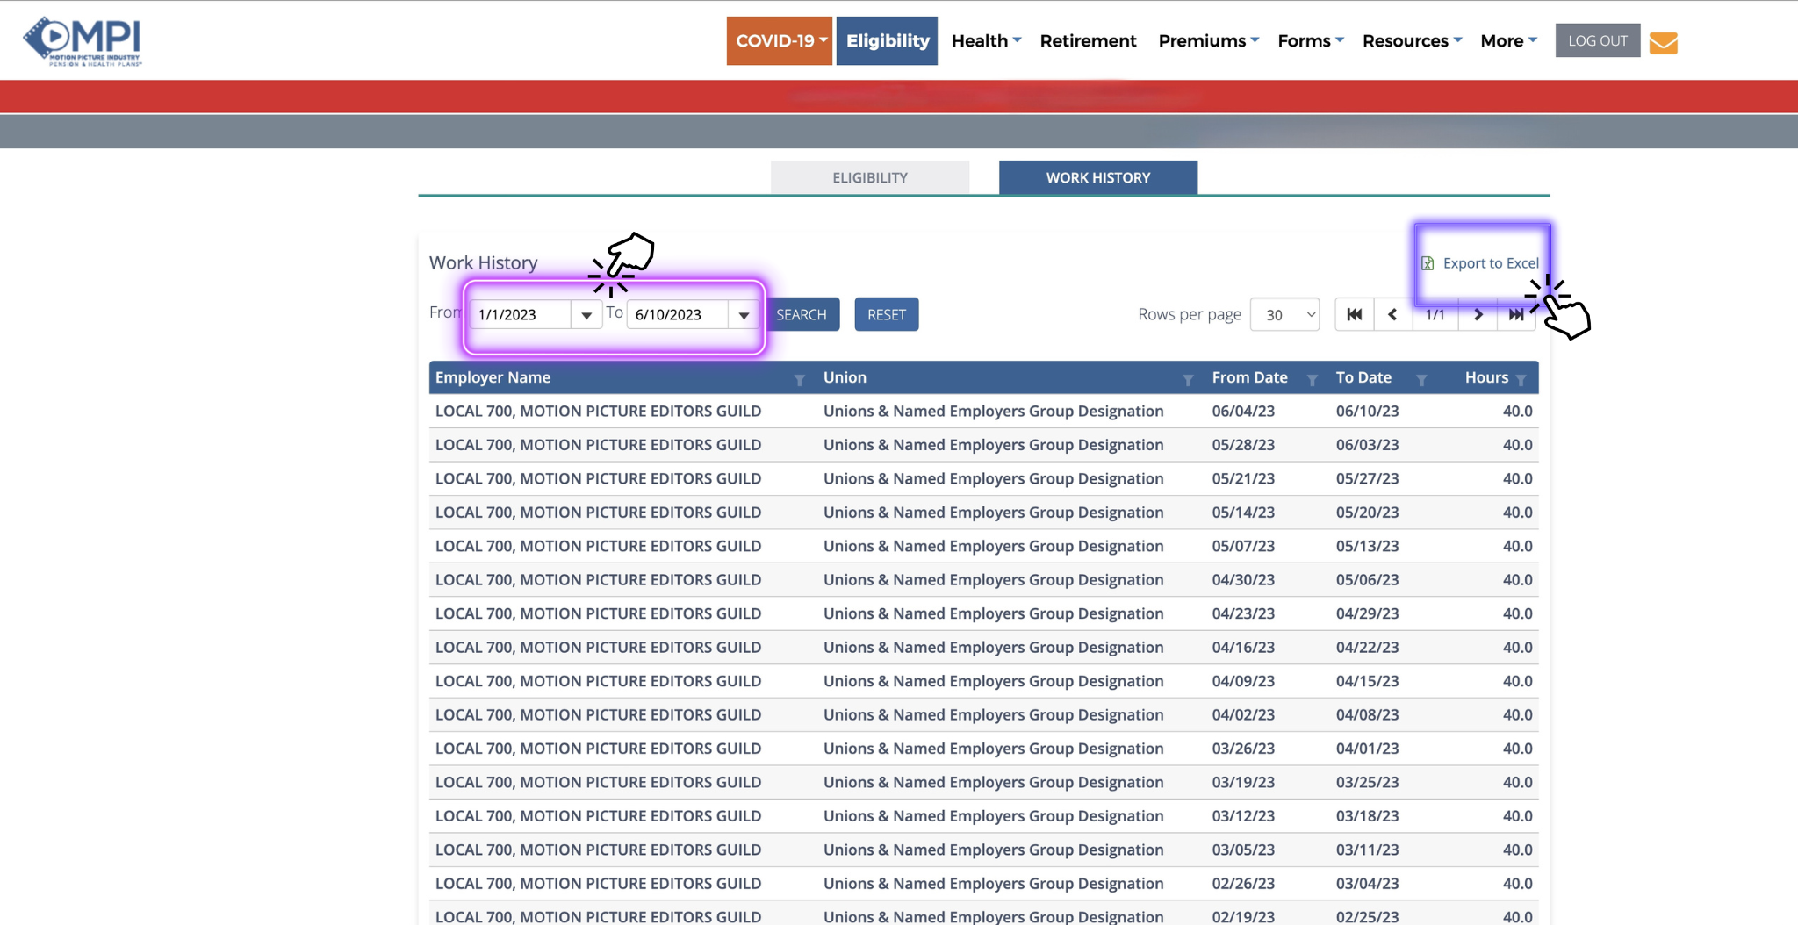
Task: Open the Eligibility nav item
Action: 887,40
